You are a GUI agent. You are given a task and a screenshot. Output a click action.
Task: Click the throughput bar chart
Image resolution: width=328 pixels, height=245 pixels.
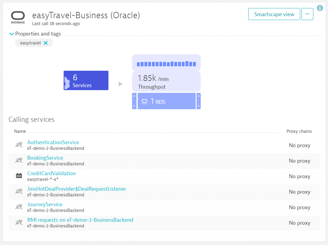pos(166,64)
